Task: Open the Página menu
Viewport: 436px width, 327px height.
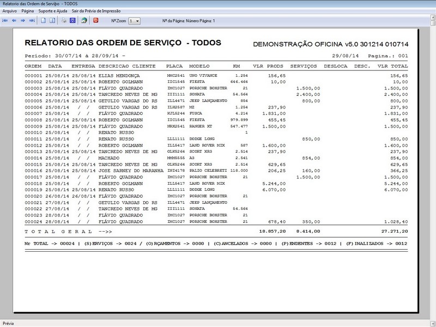Action: tap(28, 11)
